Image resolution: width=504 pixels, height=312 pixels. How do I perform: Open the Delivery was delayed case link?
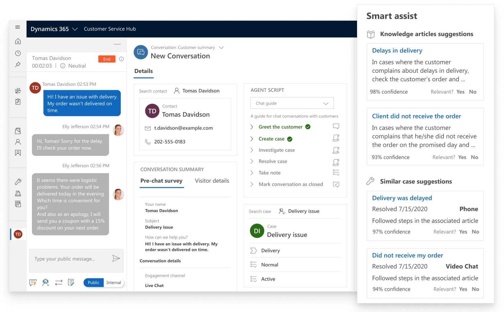click(x=402, y=198)
